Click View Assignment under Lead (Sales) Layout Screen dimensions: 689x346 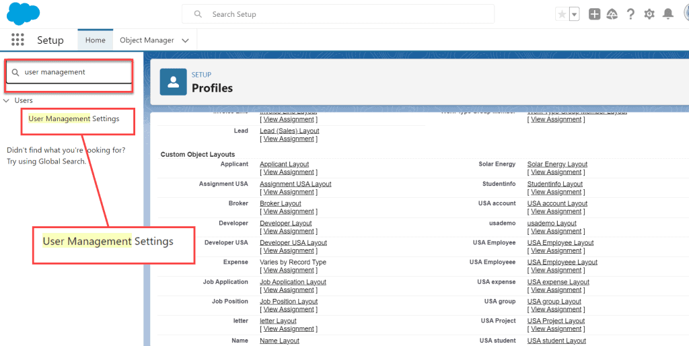(x=289, y=139)
